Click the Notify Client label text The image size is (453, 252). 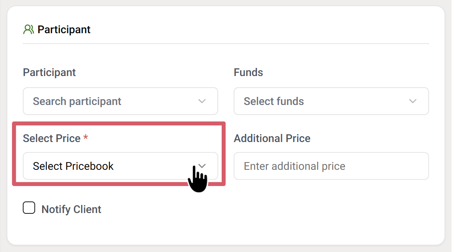click(71, 209)
